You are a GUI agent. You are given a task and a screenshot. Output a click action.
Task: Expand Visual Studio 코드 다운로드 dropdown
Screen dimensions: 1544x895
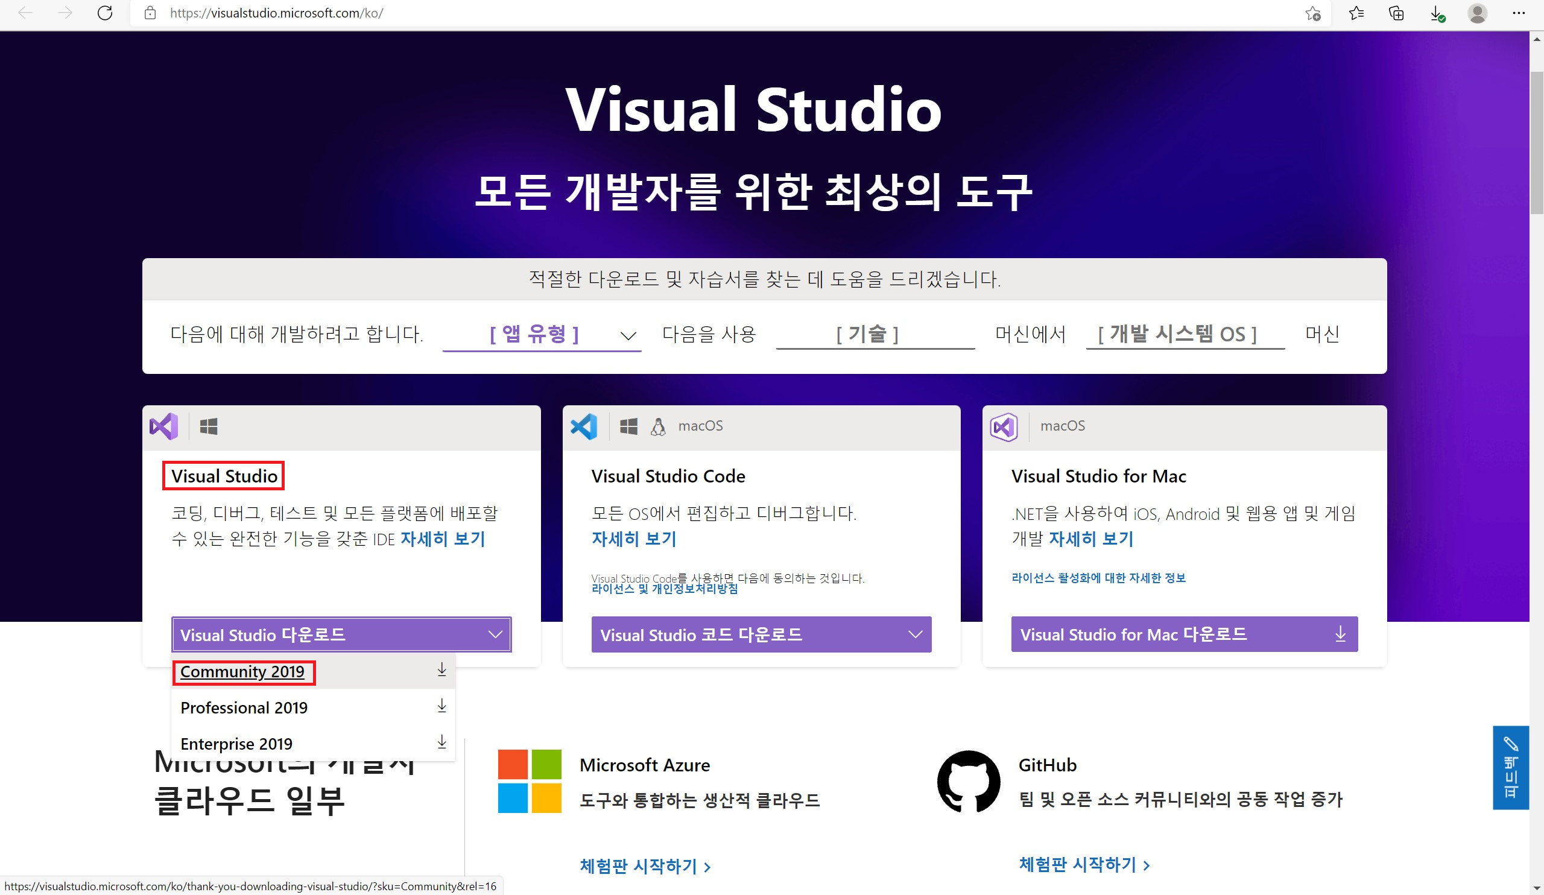click(761, 634)
